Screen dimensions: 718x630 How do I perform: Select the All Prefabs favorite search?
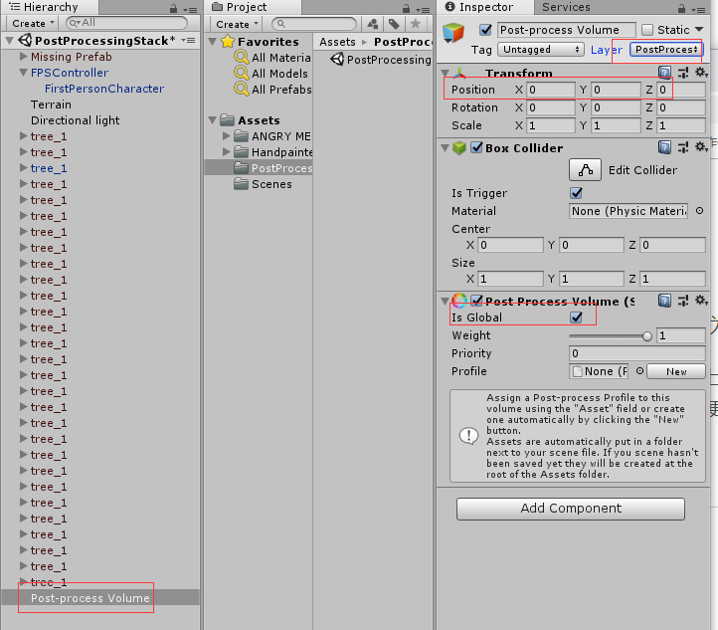(272, 90)
